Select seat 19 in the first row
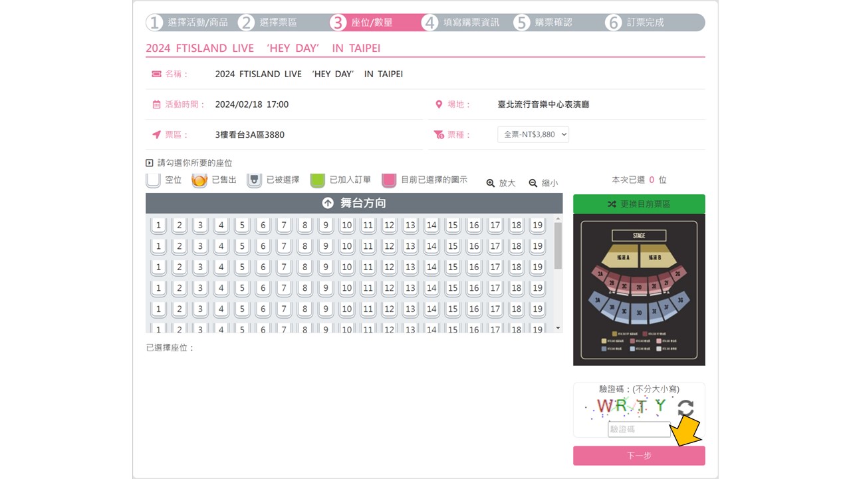Image resolution: width=851 pixels, height=479 pixels. pyautogui.click(x=538, y=226)
